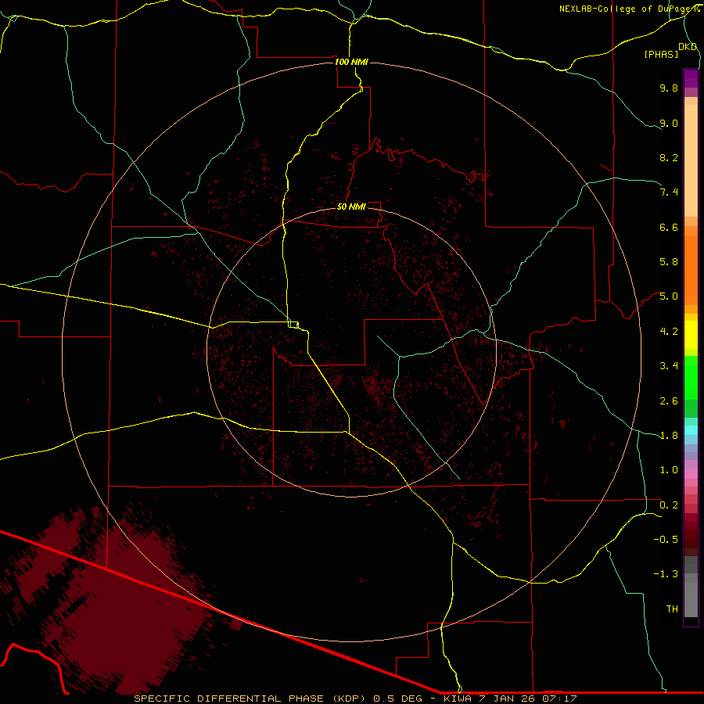Select the 4.2 legend value
Image resolution: width=704 pixels, height=704 pixels.
(669, 332)
